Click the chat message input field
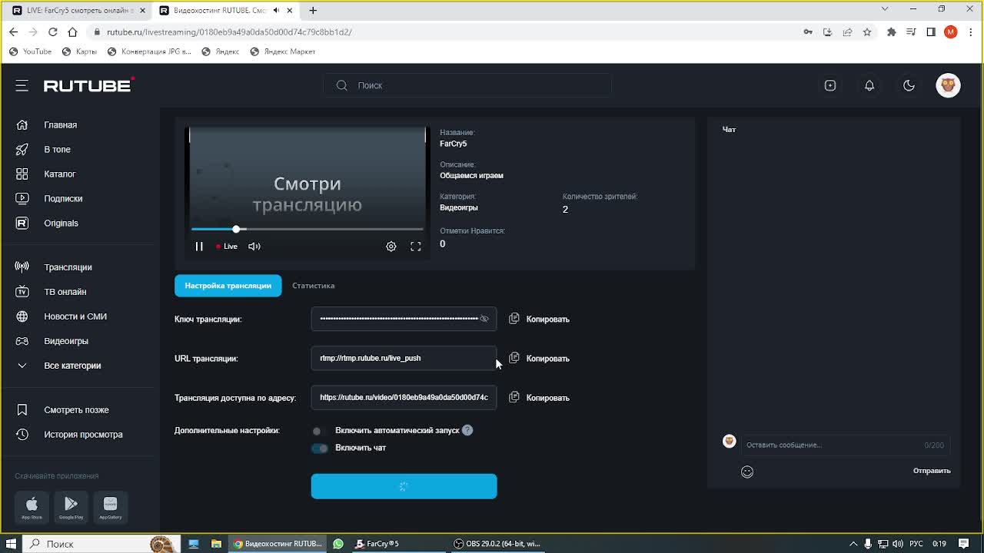The width and height of the screenshot is (984, 553). click(846, 445)
